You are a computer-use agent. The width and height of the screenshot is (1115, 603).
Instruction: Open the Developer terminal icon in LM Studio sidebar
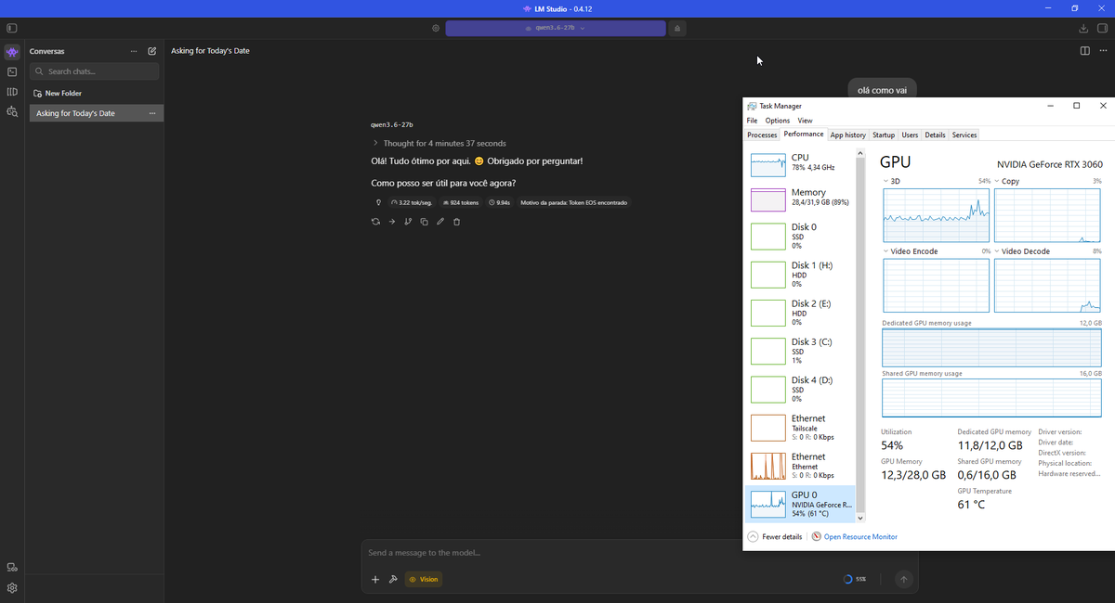coord(12,71)
